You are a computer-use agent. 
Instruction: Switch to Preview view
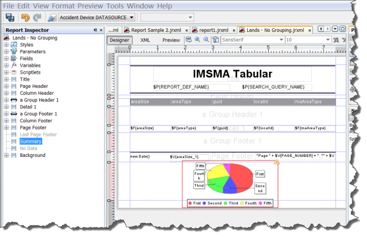tap(171, 40)
